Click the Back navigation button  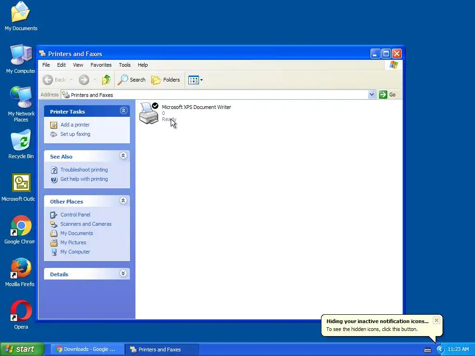(x=54, y=80)
